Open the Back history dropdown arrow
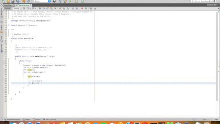 (30, 8)
